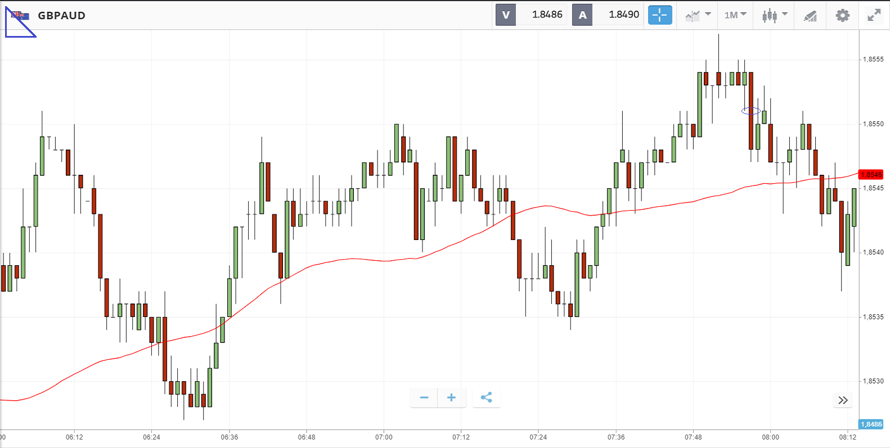
Task: Expand the candlestick chart type dropdown
Action: [774, 15]
